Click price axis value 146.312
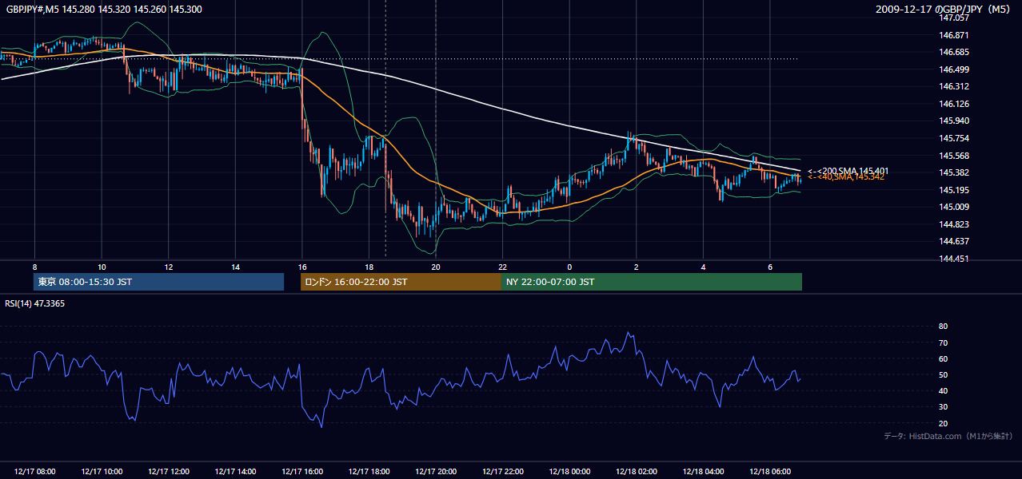 [x=953, y=86]
